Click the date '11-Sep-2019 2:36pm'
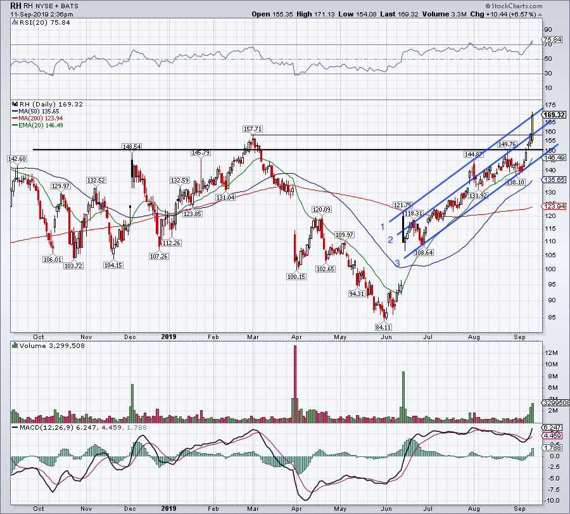 coord(42,15)
